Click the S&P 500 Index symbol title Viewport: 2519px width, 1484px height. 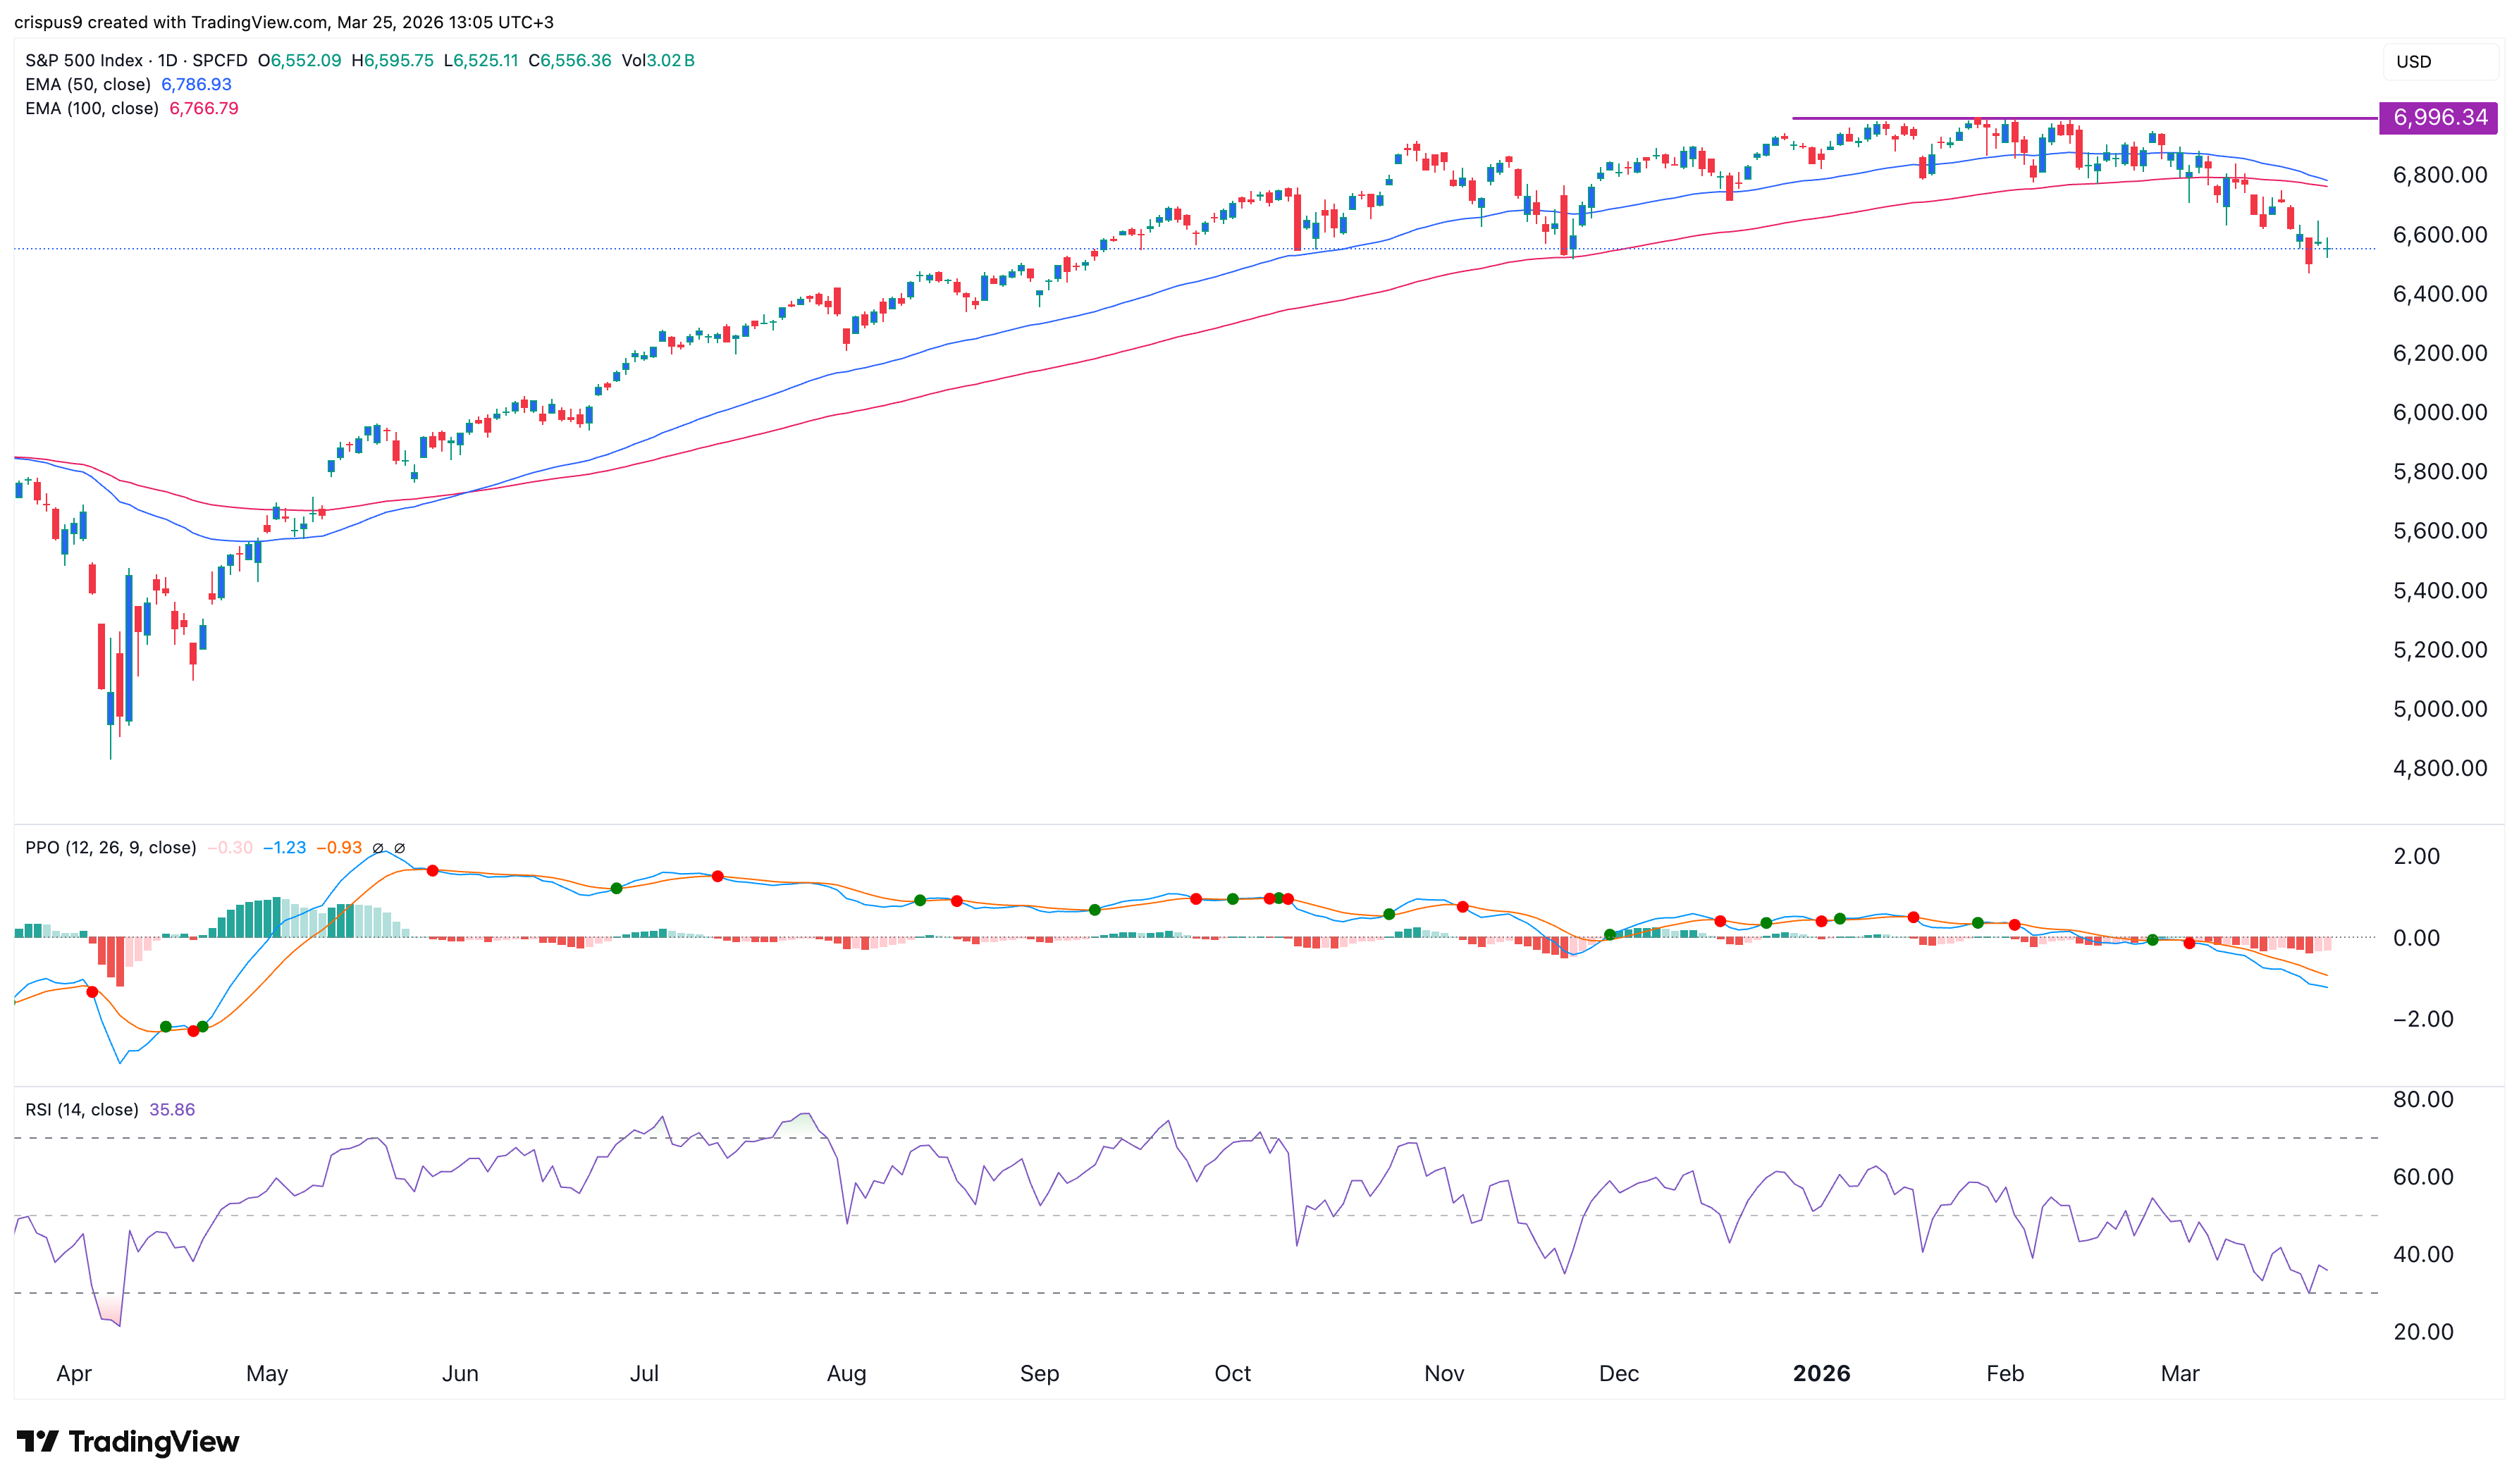click(86, 60)
